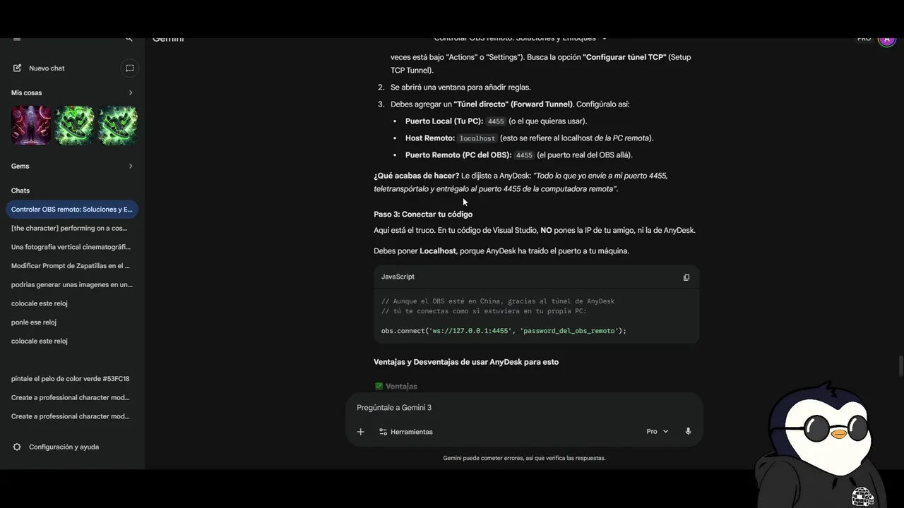The width and height of the screenshot is (904, 508).
Task: Open the last green sneaker thumbnail
Action: coord(117,126)
